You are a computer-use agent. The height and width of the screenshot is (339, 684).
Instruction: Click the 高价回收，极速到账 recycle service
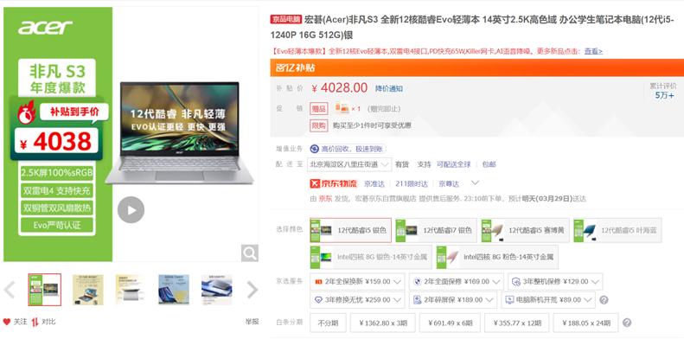click(348, 150)
